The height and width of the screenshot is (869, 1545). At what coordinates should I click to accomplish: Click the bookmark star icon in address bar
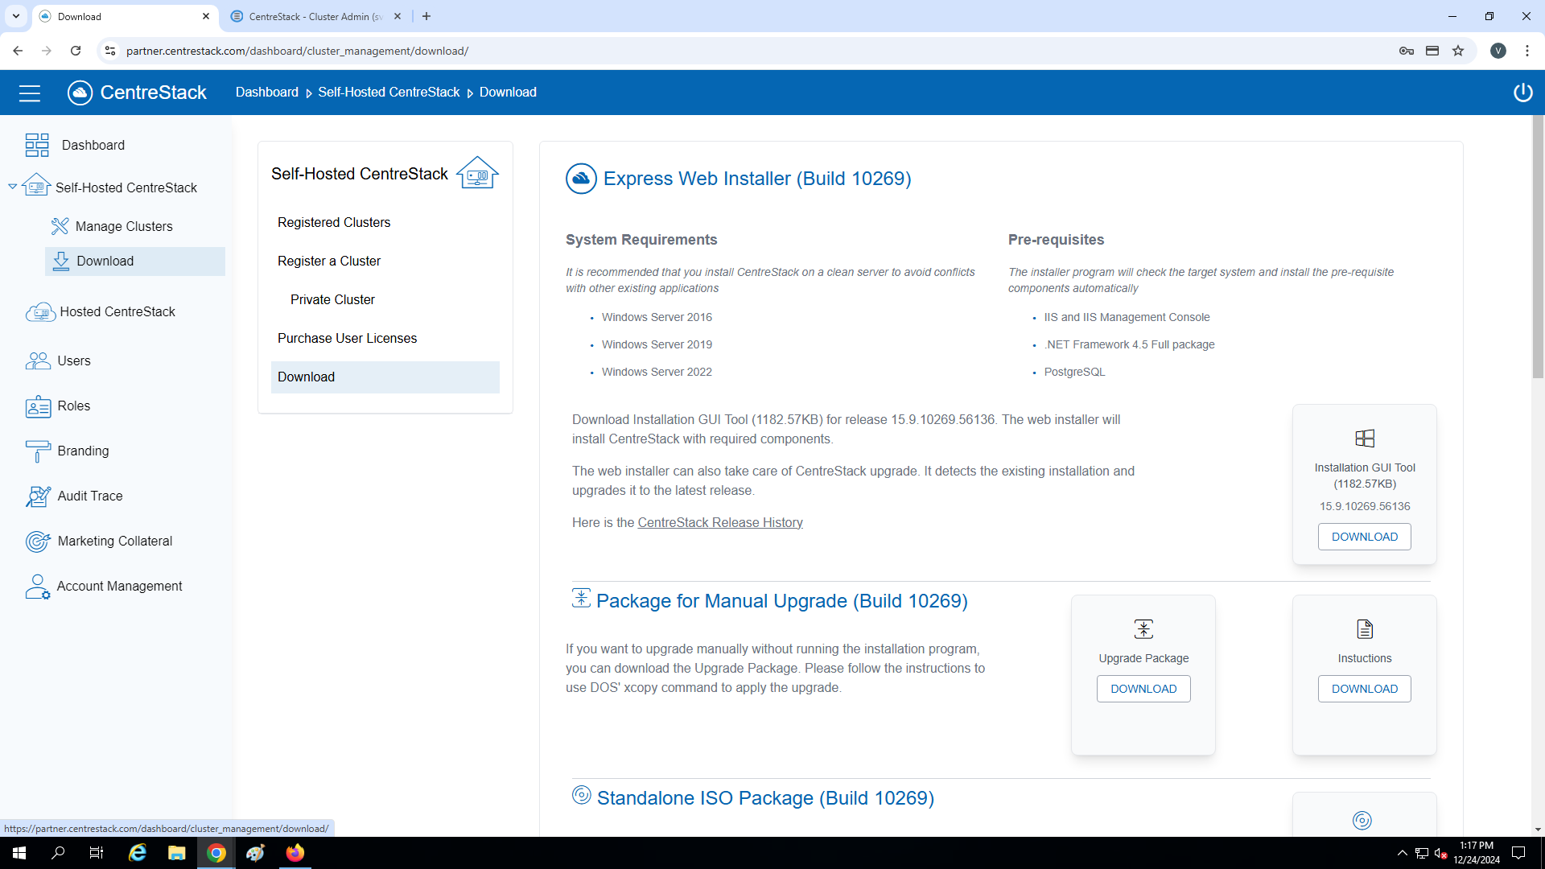[1458, 51]
